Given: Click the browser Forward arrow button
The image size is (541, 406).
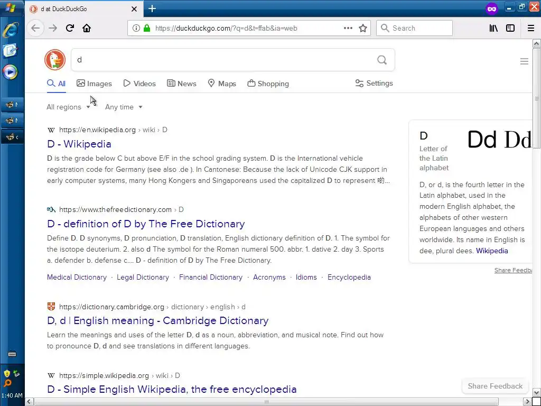Looking at the screenshot, I should (53, 29).
